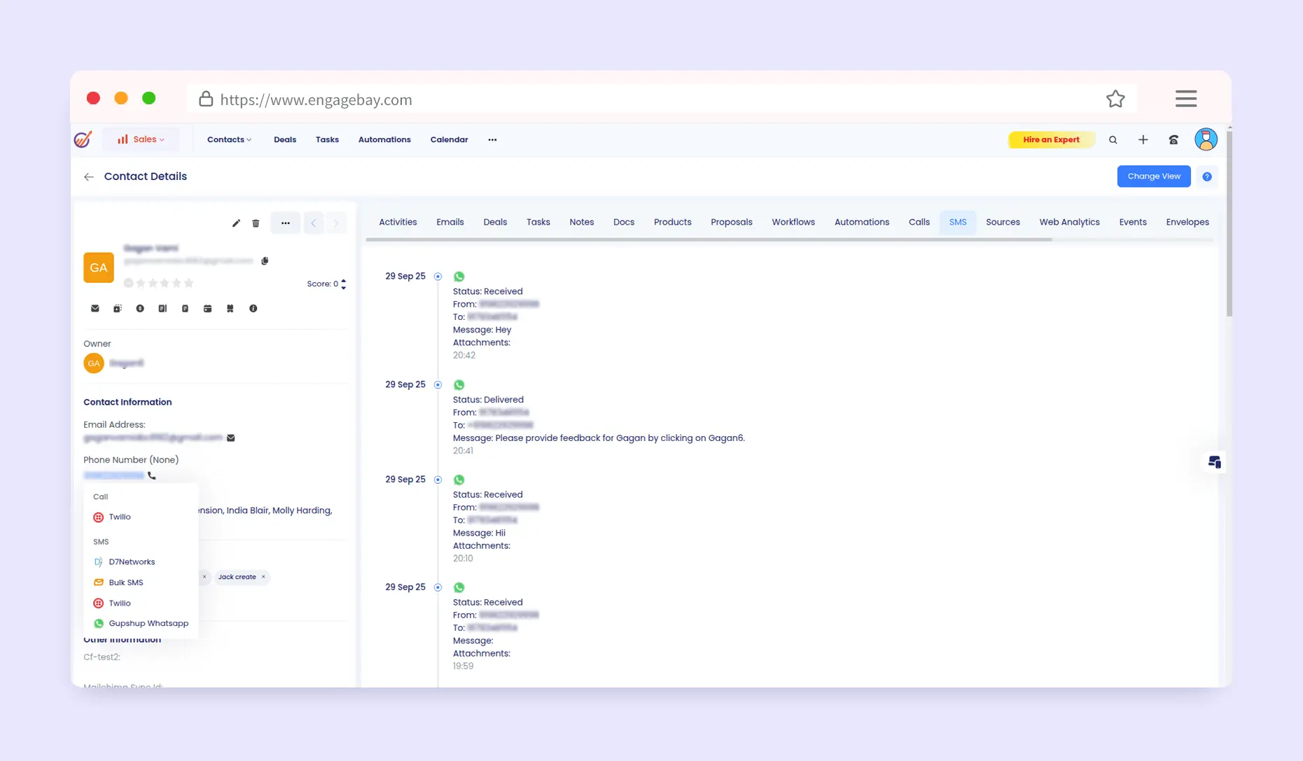1303x761 pixels.
Task: Click the pencil edit contact icon
Action: (x=236, y=223)
